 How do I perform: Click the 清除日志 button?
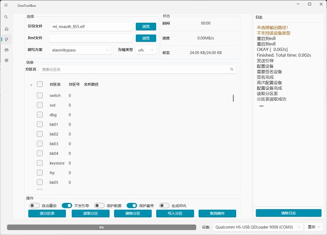point(288,213)
